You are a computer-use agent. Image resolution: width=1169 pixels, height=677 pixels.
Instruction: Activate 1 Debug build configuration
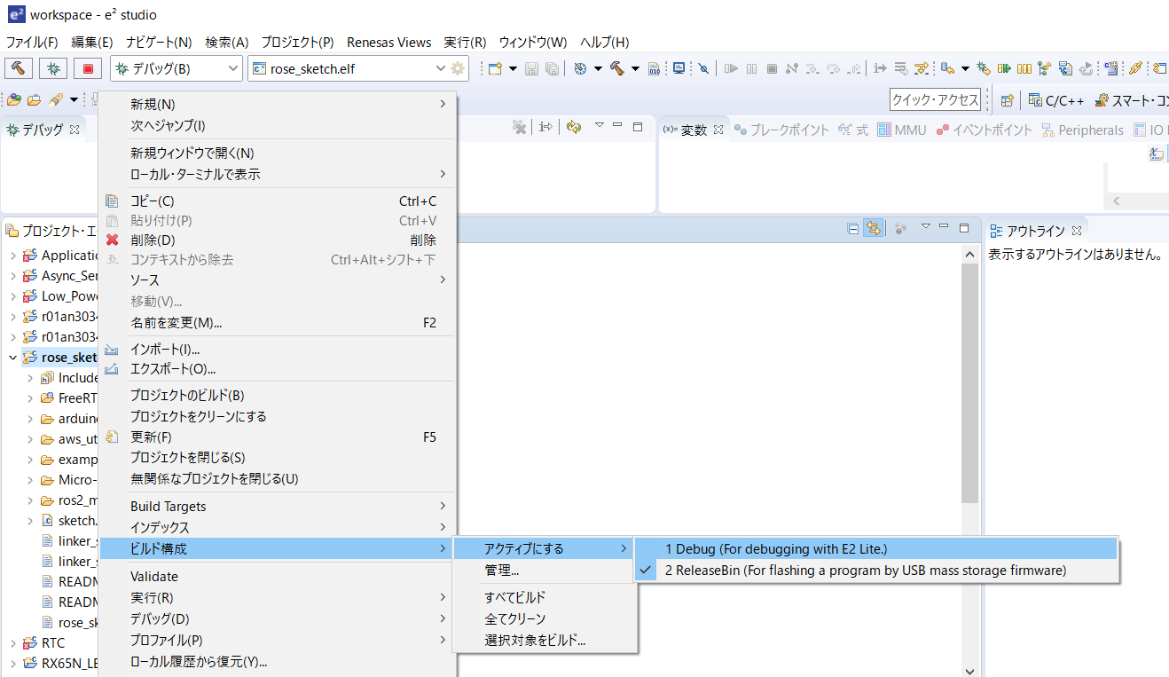click(x=876, y=548)
